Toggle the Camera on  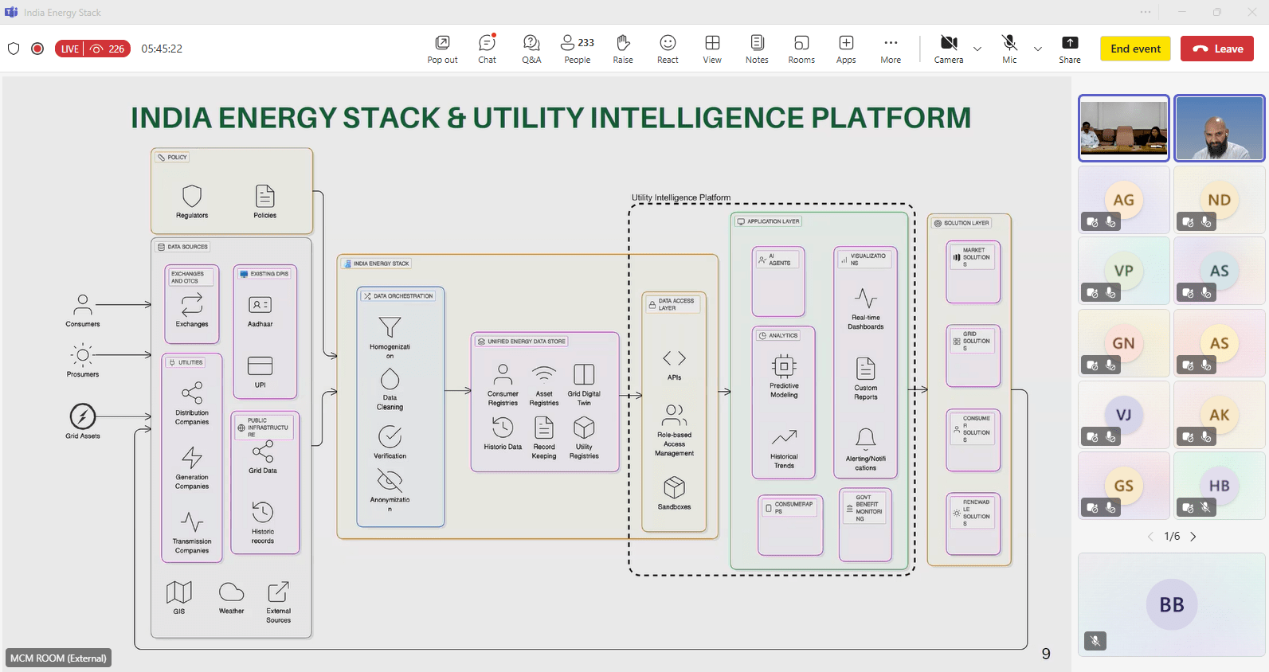(948, 49)
